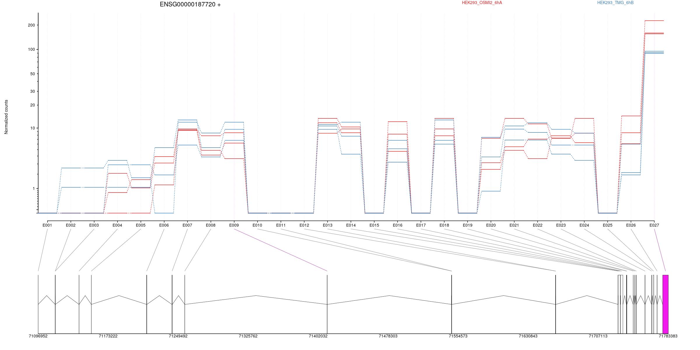700x350 pixels.
Task: Select the HEK293_TMG_6hB legend label
Action: coord(615,3)
